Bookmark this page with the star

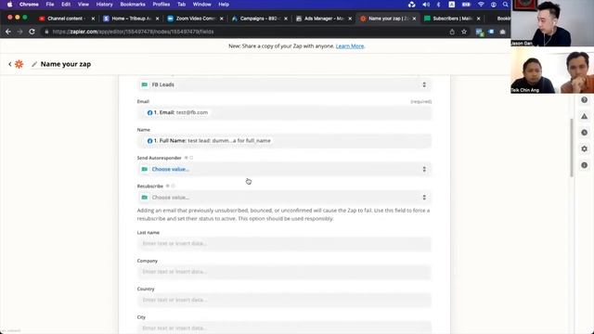(464, 32)
